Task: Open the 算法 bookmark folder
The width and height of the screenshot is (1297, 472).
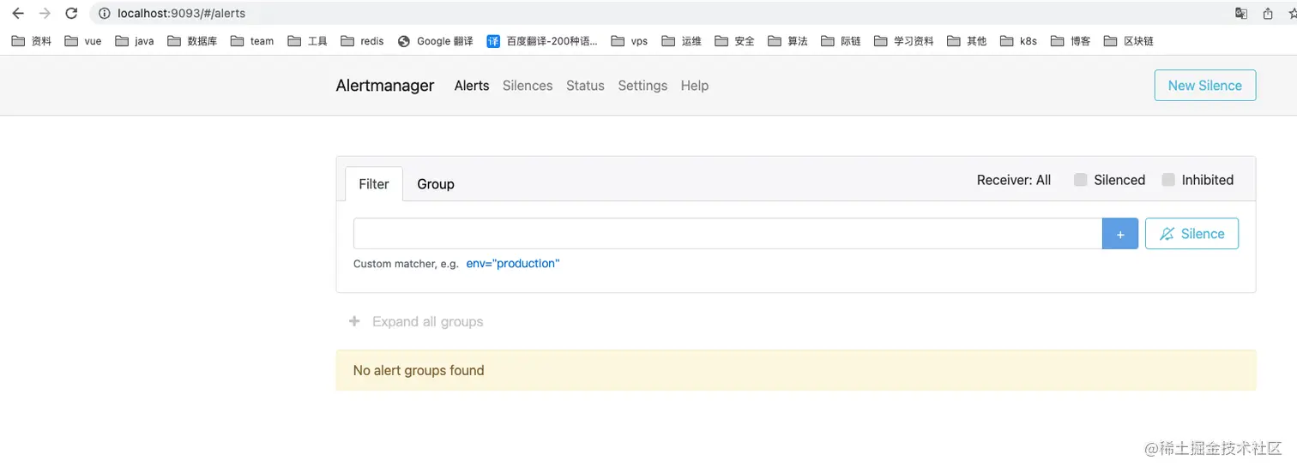Action: [x=788, y=41]
